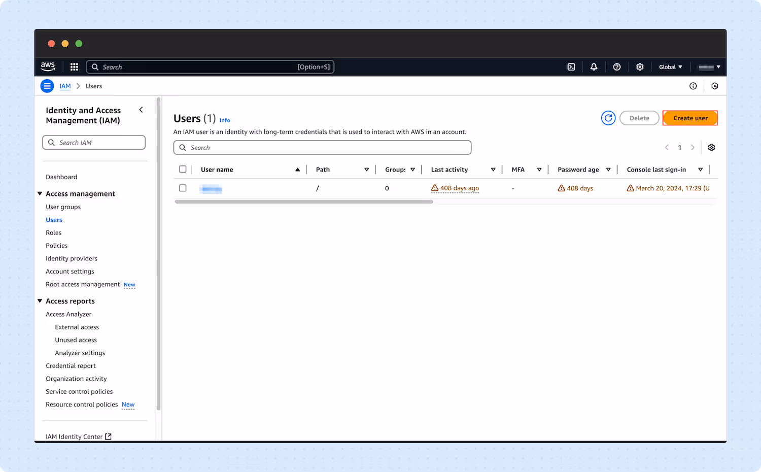
Task: Click inside the user search field
Action: tap(322, 147)
